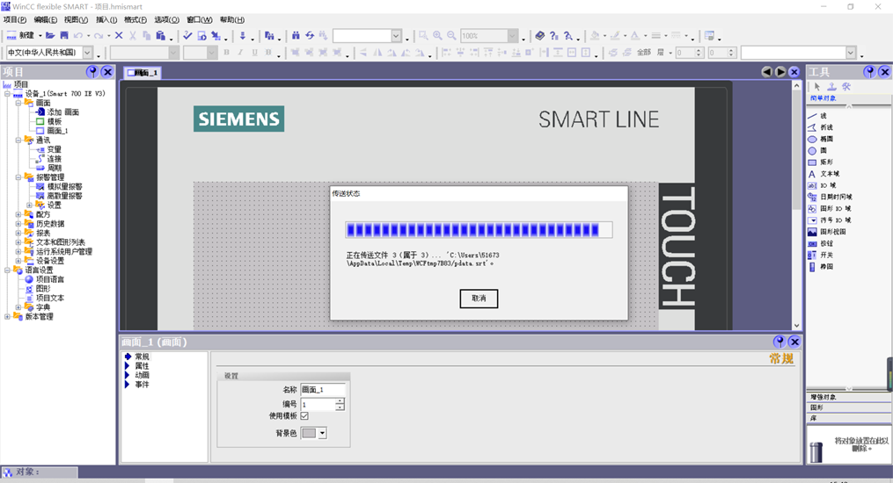The height and width of the screenshot is (483, 893).
Task: Click the Transfer download arrow icon
Action: (x=242, y=36)
